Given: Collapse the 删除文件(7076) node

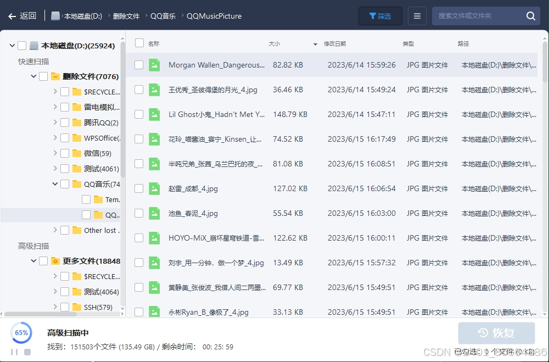Looking at the screenshot, I should coord(33,76).
